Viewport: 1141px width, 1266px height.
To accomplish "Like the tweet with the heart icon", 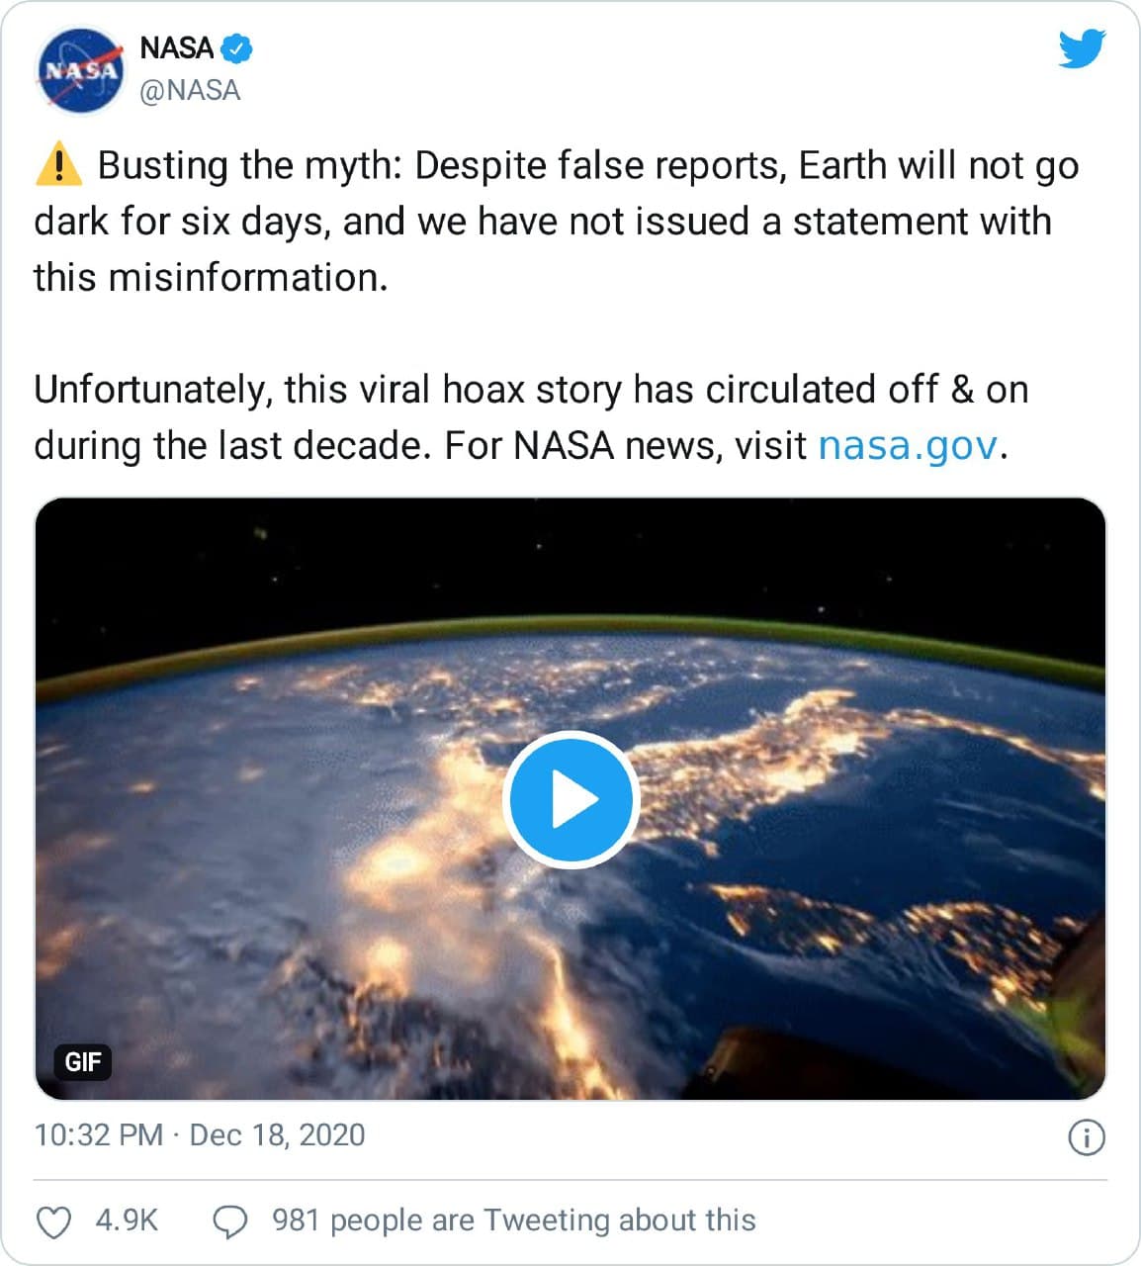I will click(x=53, y=1221).
